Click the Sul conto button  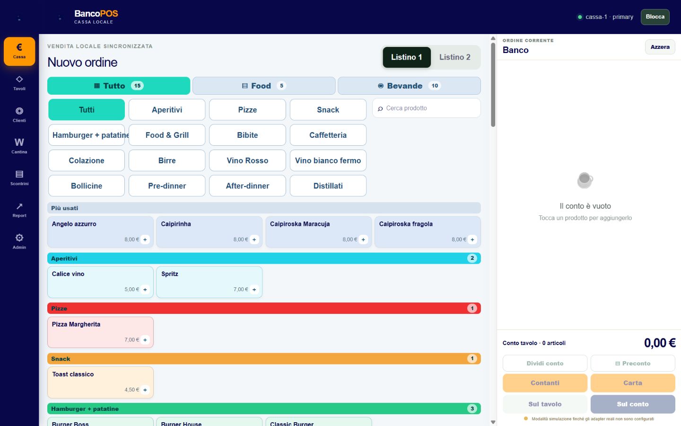(x=633, y=404)
